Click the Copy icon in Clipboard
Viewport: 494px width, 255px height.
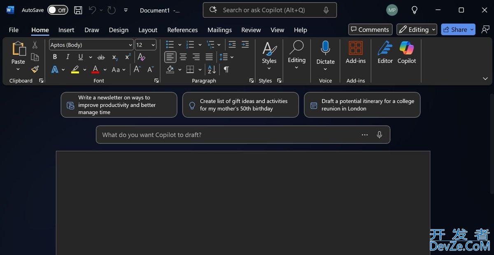pyautogui.click(x=35, y=57)
